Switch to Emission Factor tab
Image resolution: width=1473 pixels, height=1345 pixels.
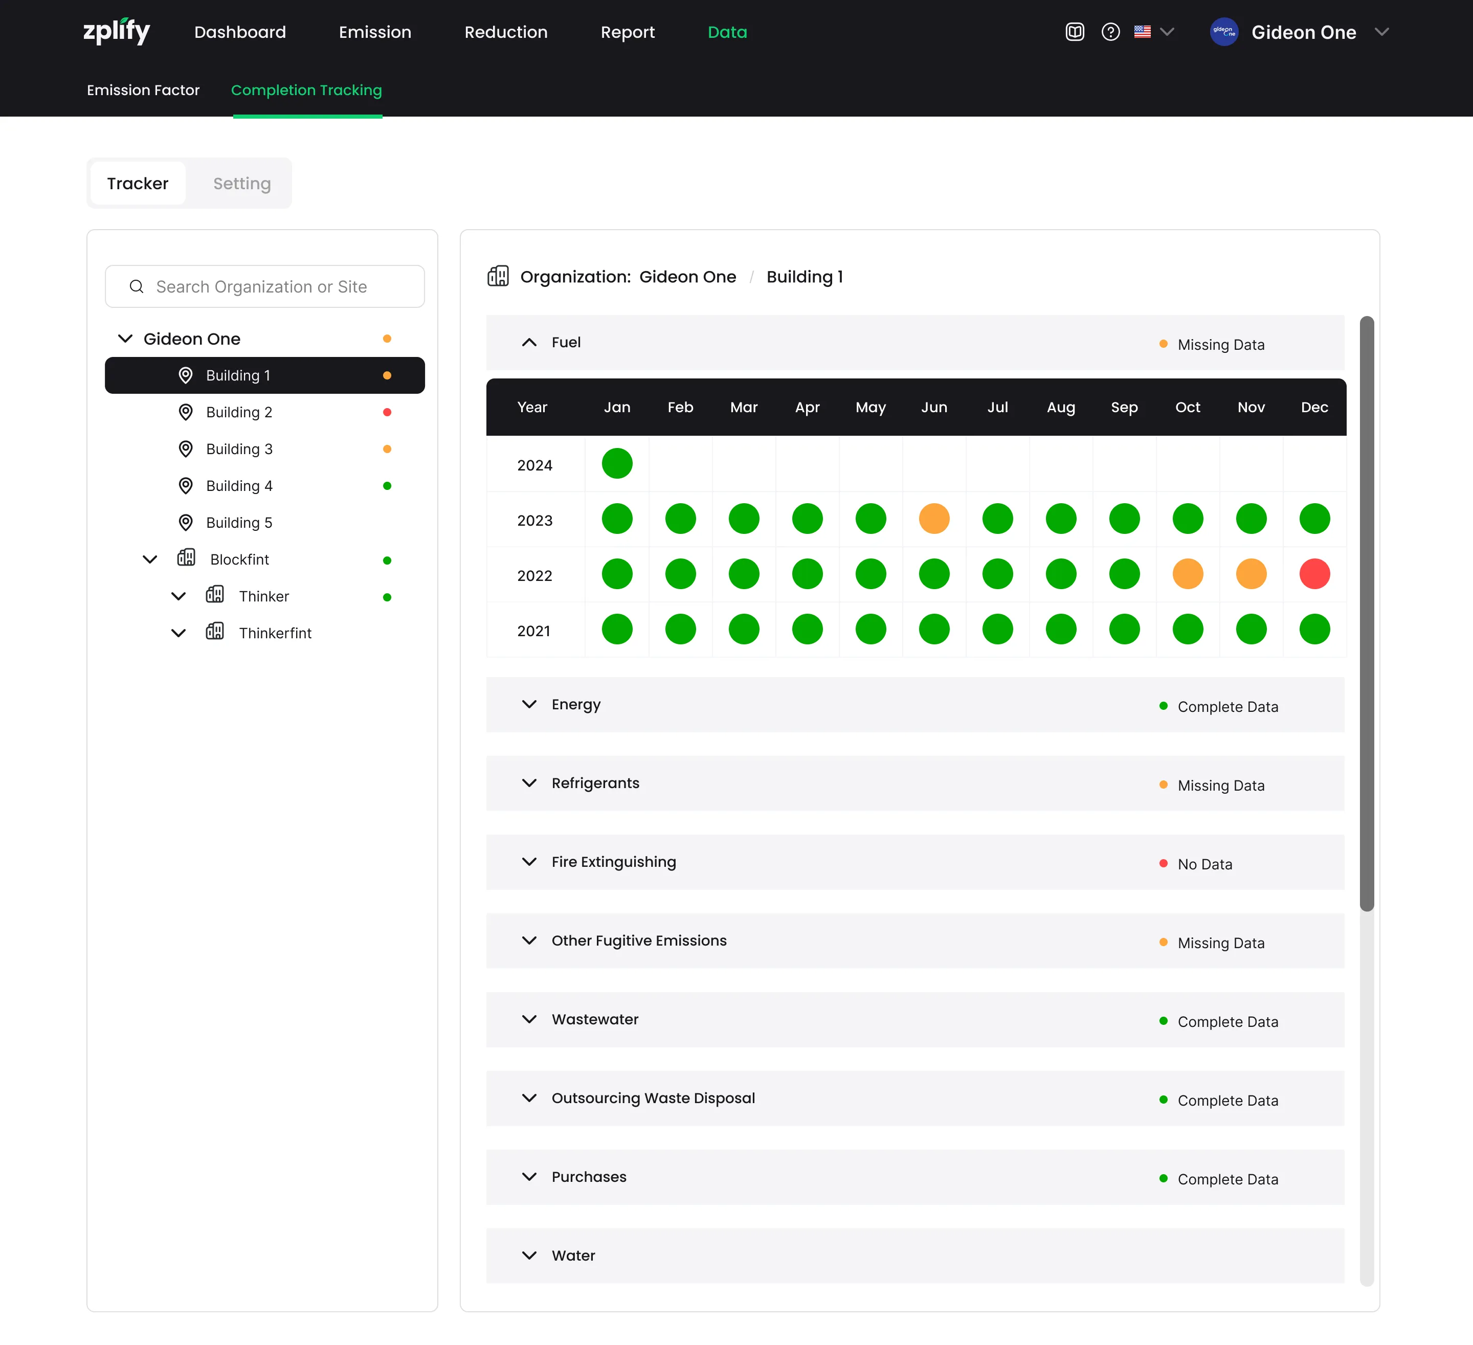pyautogui.click(x=143, y=90)
